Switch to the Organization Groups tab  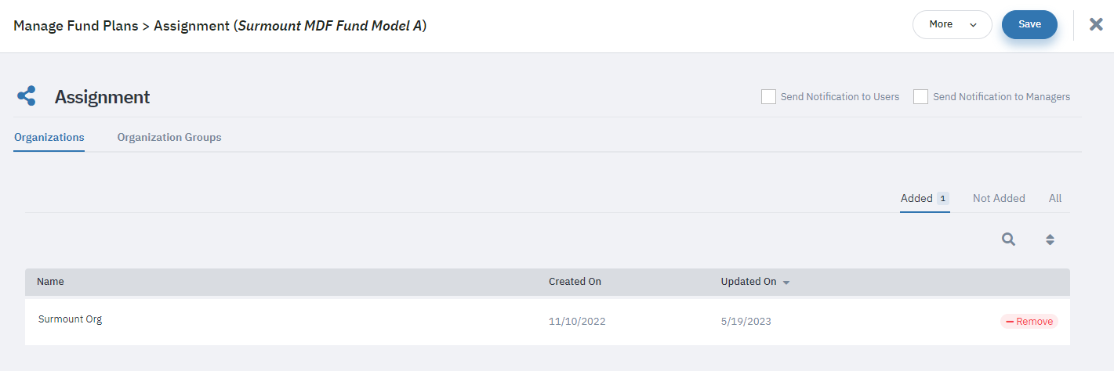point(169,138)
